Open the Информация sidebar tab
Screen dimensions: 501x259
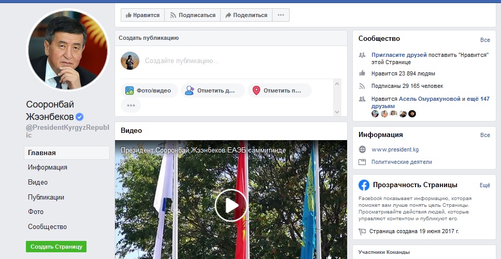48,167
